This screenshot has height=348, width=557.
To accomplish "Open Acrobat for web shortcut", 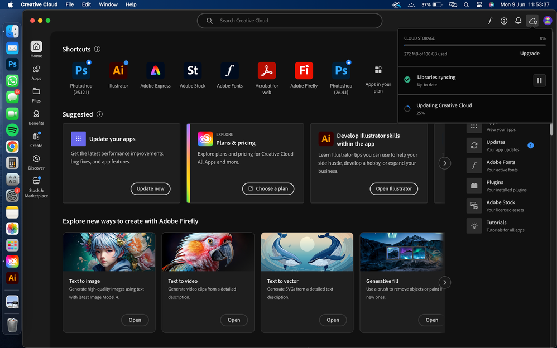I will [x=267, y=78].
